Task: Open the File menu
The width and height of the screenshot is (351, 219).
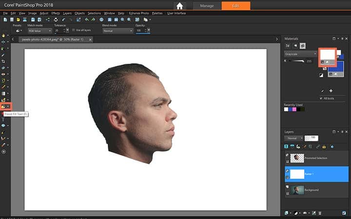Action: pos(5,14)
